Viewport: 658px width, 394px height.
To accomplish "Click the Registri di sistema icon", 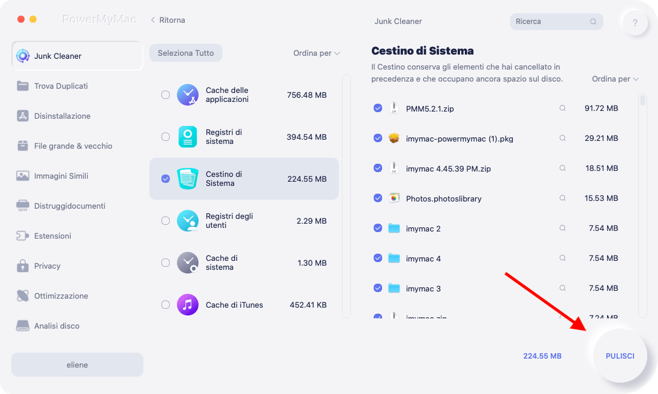I will [188, 137].
